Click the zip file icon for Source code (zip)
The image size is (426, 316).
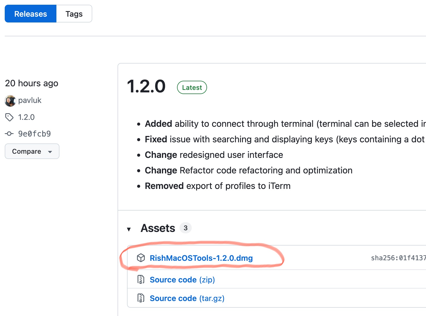pyautogui.click(x=141, y=279)
